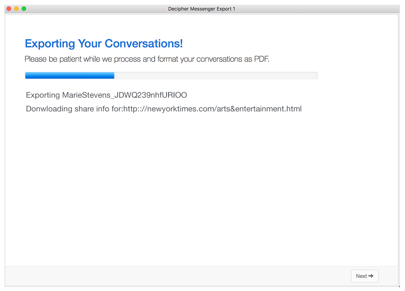This screenshot has width=405, height=291.
Task: Click the 'Please be patient' description text
Action: 147,59
